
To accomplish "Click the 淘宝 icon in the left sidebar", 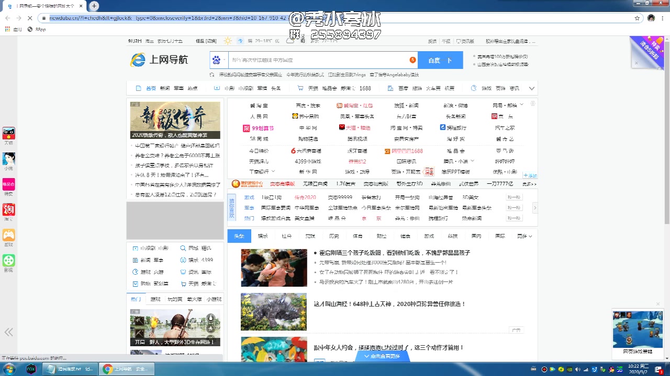I will [8, 210].
